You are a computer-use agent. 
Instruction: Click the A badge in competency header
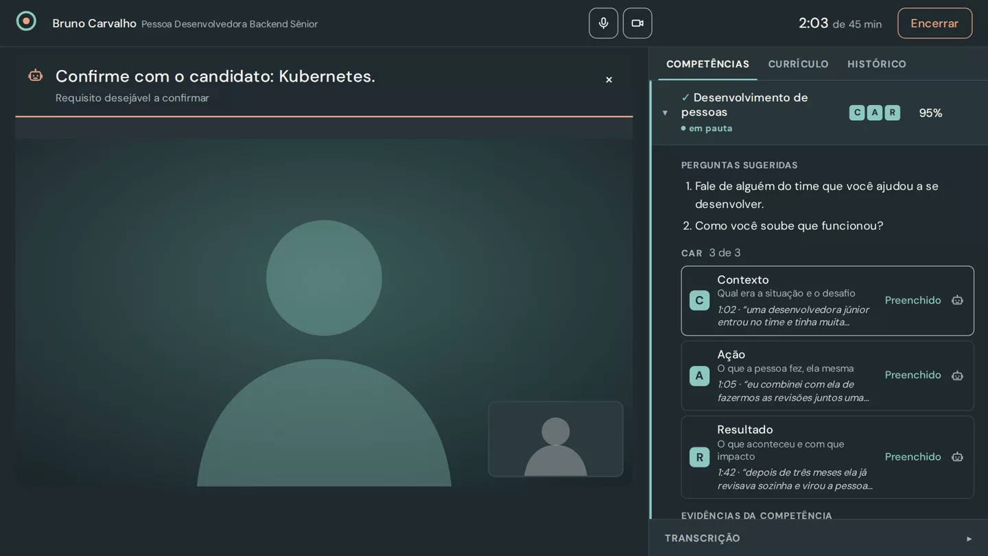coord(874,113)
